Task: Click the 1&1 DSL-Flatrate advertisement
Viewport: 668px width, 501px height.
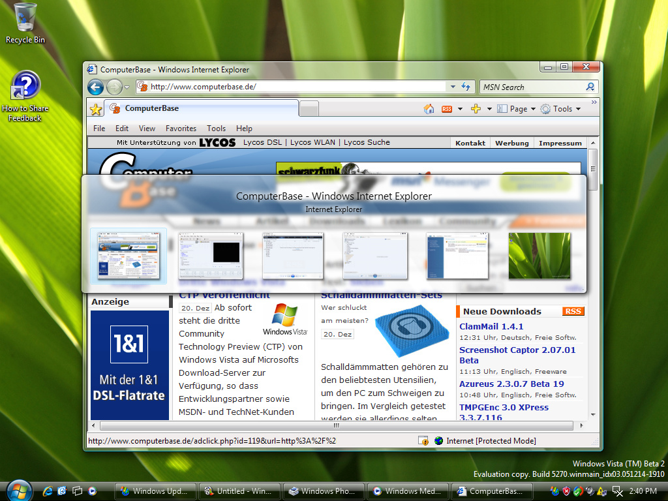Action: [x=130, y=365]
